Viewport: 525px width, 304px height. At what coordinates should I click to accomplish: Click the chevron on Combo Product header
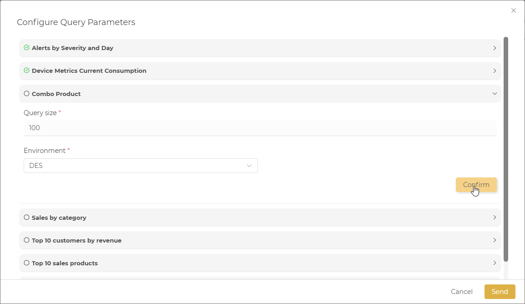495,93
